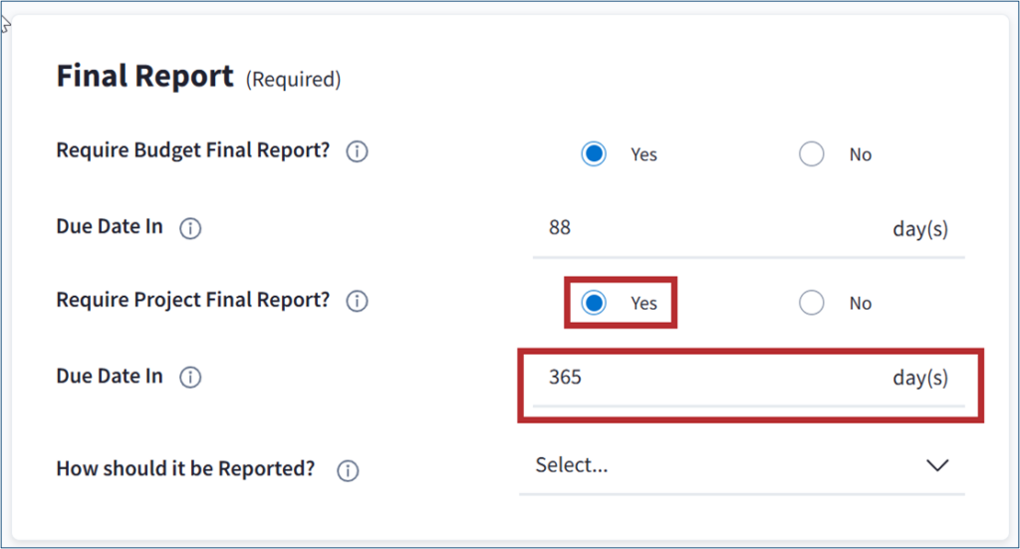Select Yes for Require Budget Final Report
The height and width of the screenshot is (549, 1020).
(x=594, y=154)
